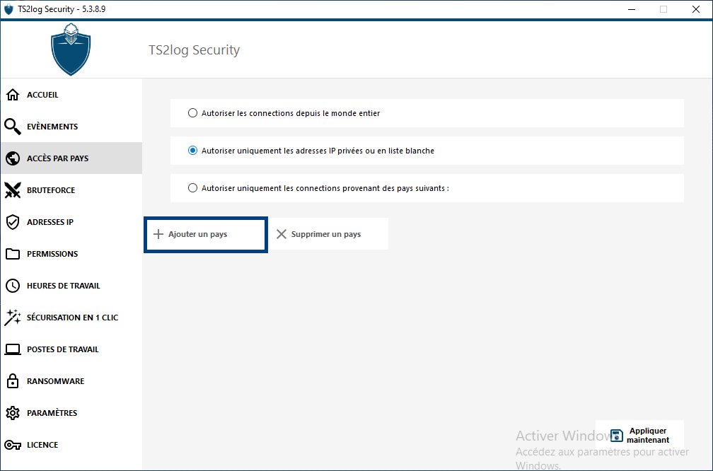Image resolution: width=713 pixels, height=471 pixels.
Task: Click the magic wand Sécurisation icon
Action: click(x=13, y=318)
